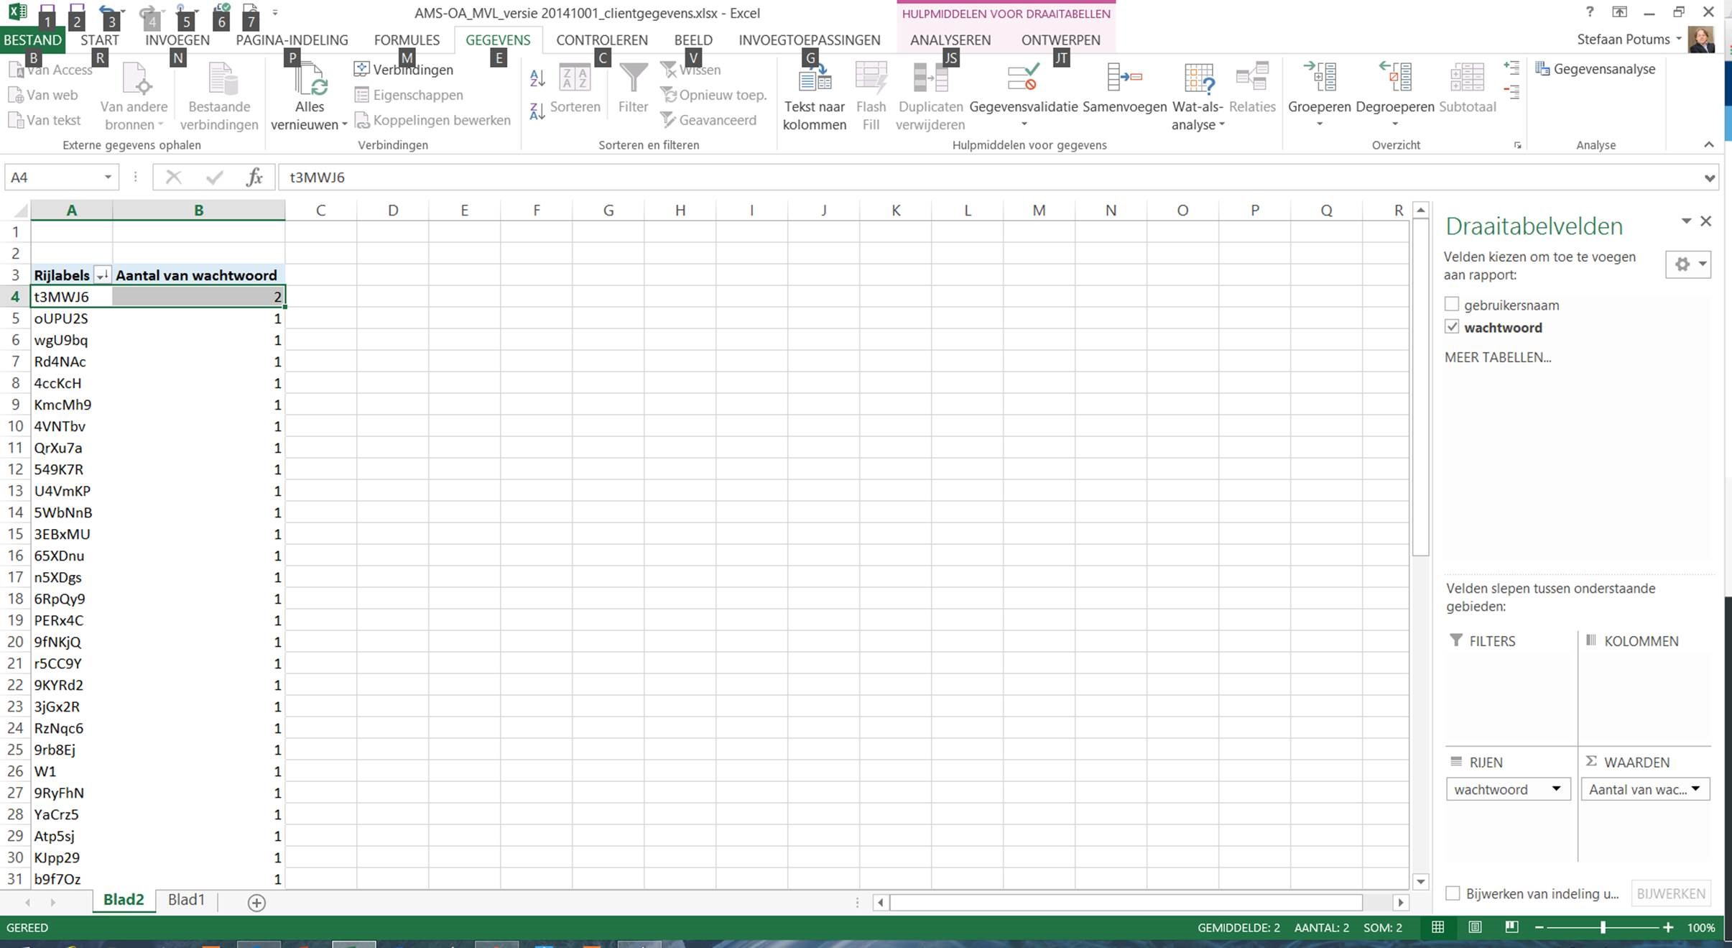The height and width of the screenshot is (948, 1732).
Task: Click the zoom slider handle
Action: click(1602, 927)
